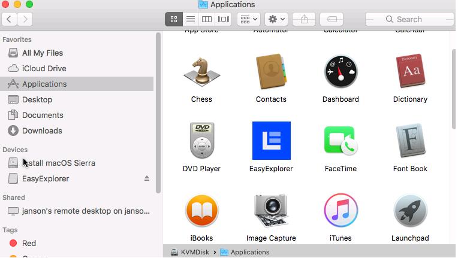This screenshot has height=258, width=458.
Task: Open the Chess application icon
Action: coord(201,72)
